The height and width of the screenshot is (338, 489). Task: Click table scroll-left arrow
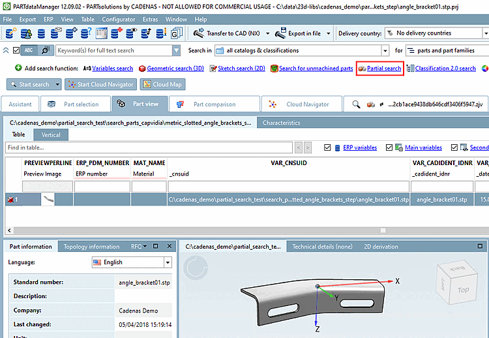coord(9,230)
